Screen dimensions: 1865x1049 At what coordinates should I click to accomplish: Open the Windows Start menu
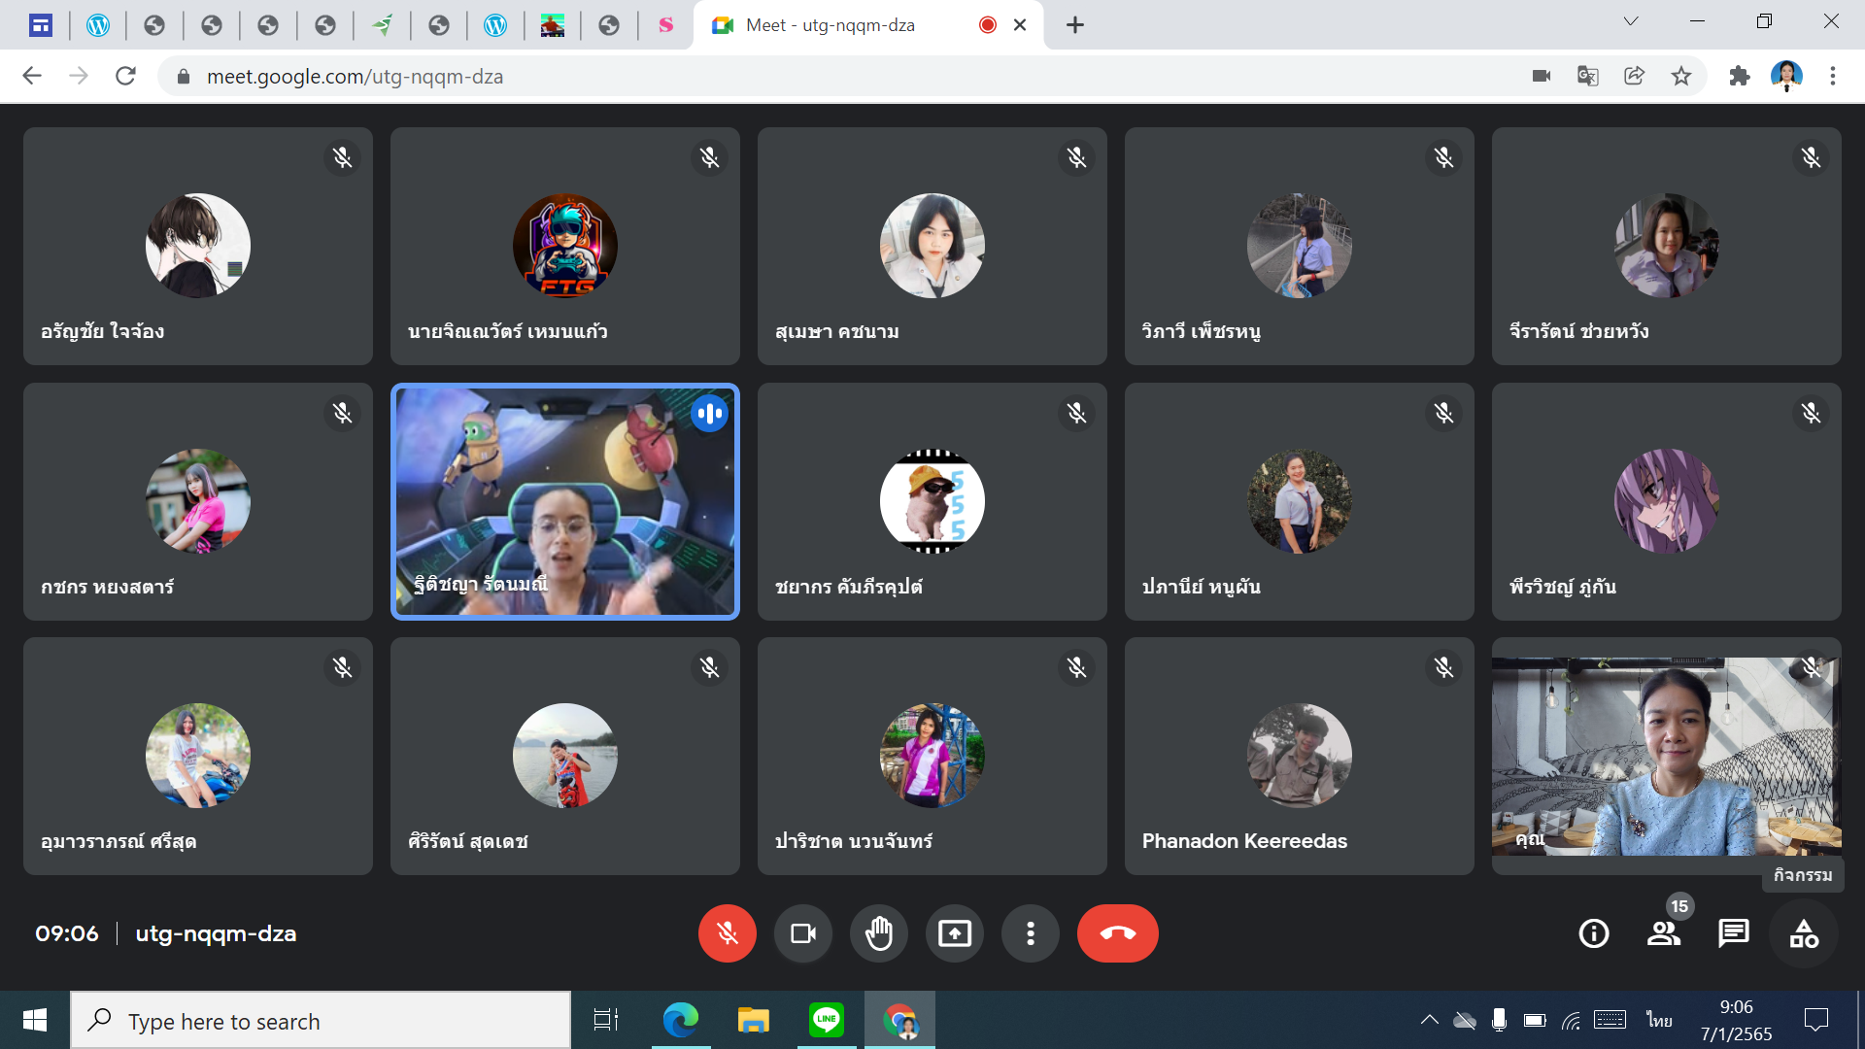(35, 1020)
